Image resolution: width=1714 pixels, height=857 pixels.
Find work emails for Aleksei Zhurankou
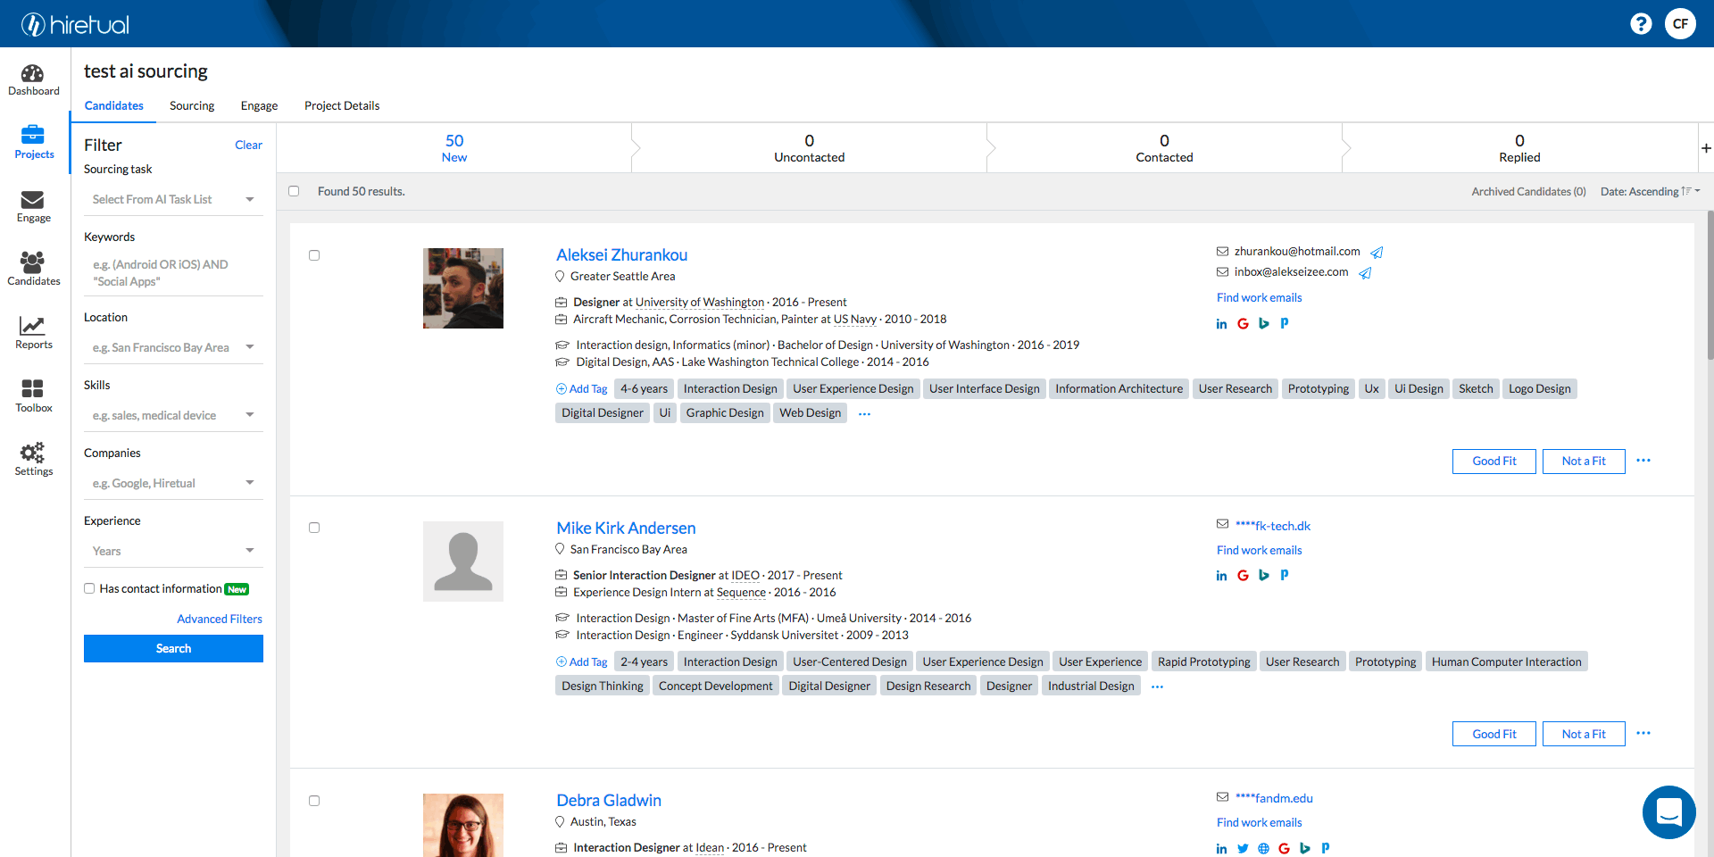coord(1259,297)
